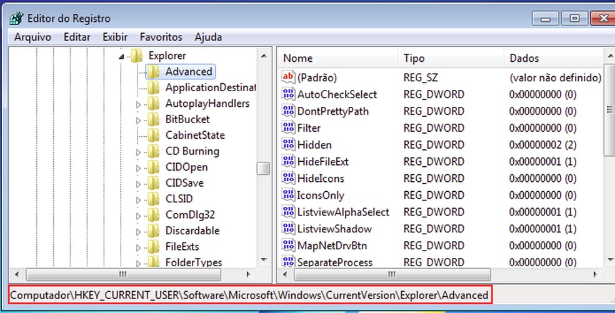Minimize the Editor do Registro window
This screenshot has width=615, height=313.
click(x=545, y=19)
